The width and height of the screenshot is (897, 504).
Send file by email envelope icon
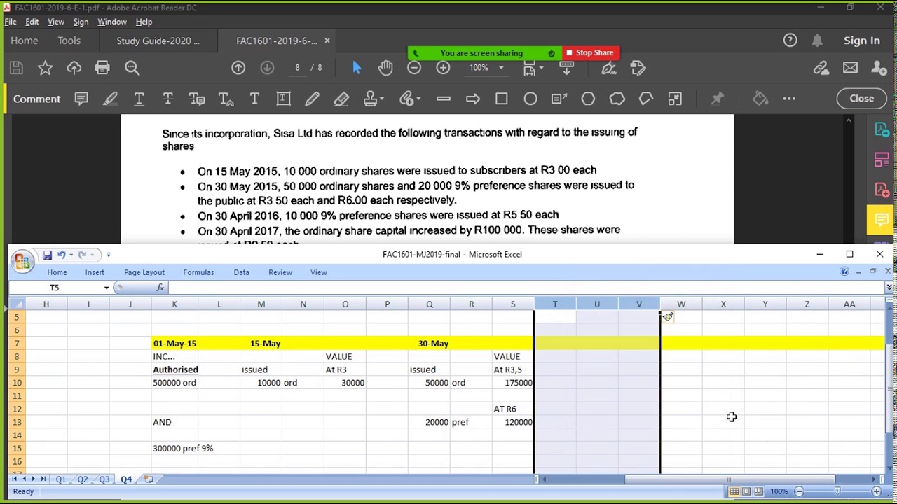coord(850,68)
